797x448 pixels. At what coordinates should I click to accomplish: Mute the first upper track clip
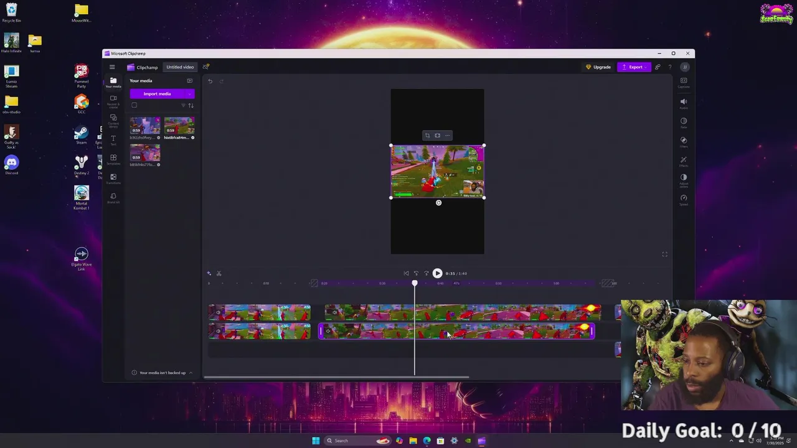[218, 312]
